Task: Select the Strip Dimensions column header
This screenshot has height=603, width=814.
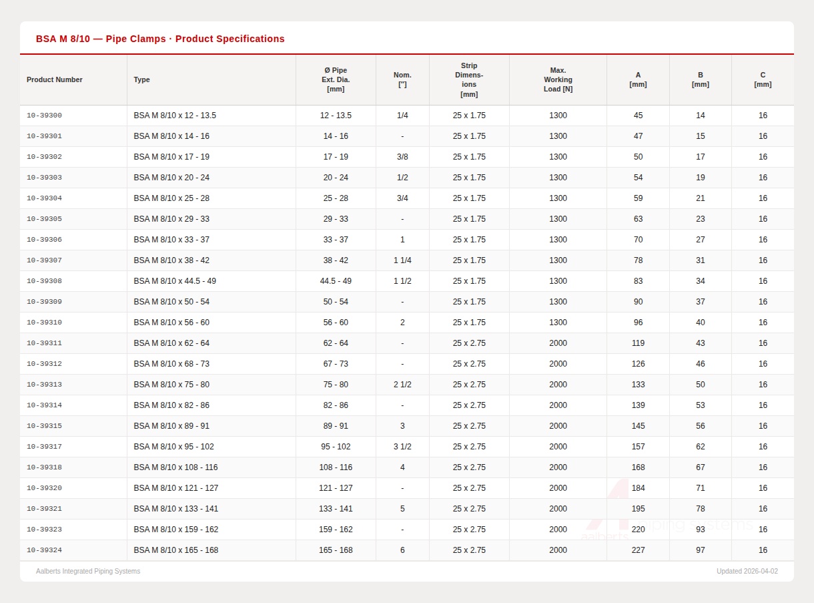Action: [x=469, y=79]
